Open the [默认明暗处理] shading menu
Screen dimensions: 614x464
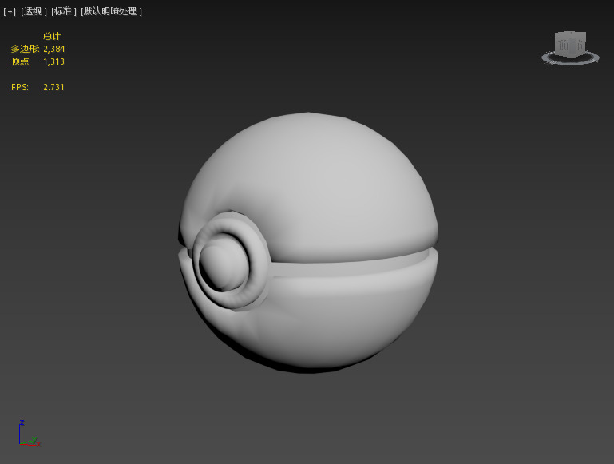[111, 12]
